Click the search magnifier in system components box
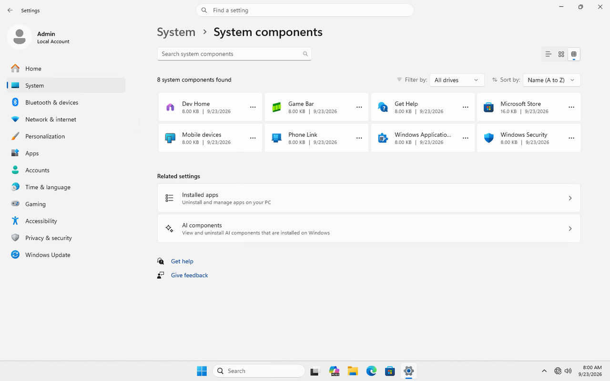The image size is (610, 381). point(305,54)
